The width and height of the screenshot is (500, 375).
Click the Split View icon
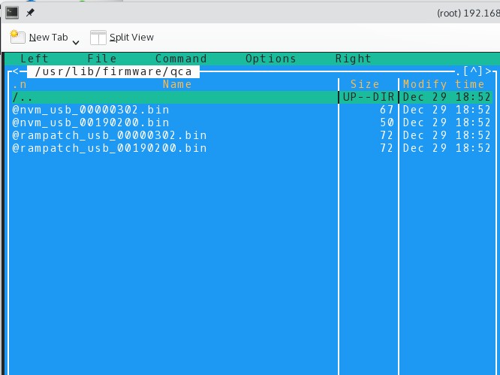pyautogui.click(x=98, y=38)
